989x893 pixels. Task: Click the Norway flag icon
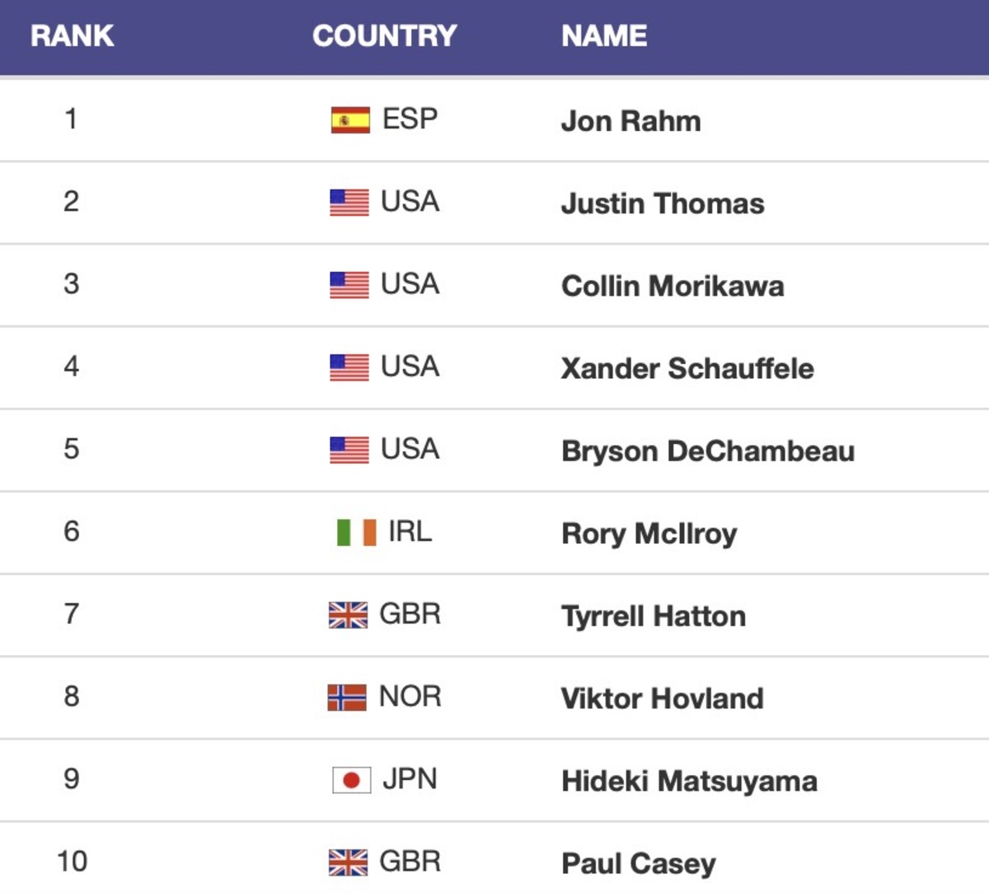[x=347, y=698]
